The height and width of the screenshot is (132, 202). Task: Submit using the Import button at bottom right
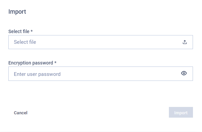pos(181,112)
